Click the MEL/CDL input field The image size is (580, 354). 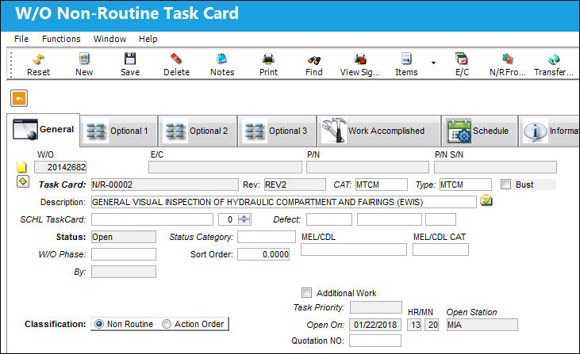coord(354,249)
